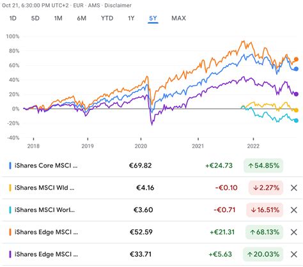
Task: Click the blue color bar for iShares Core
Action: pos(10,165)
